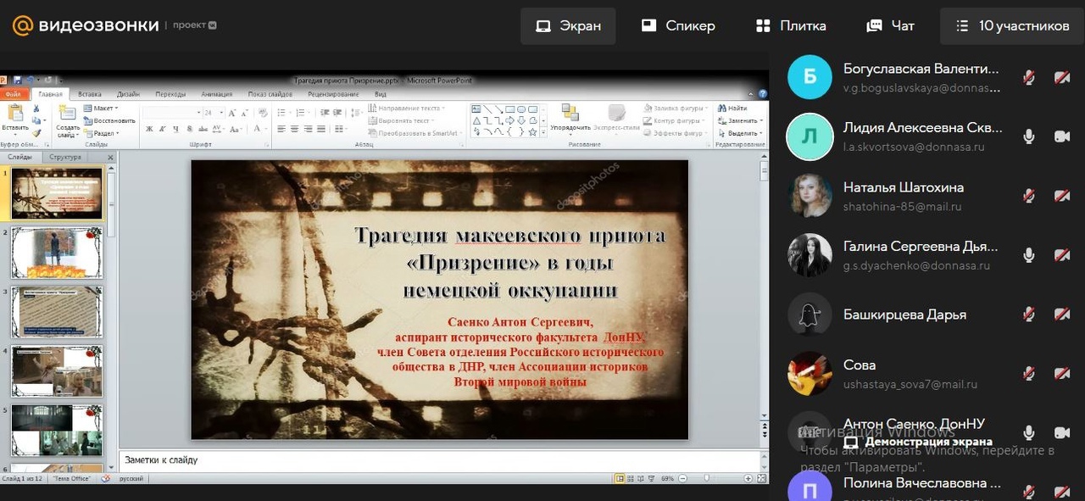Switch to Спикер view button
Image resolution: width=1085 pixels, height=501 pixels.
678,25
